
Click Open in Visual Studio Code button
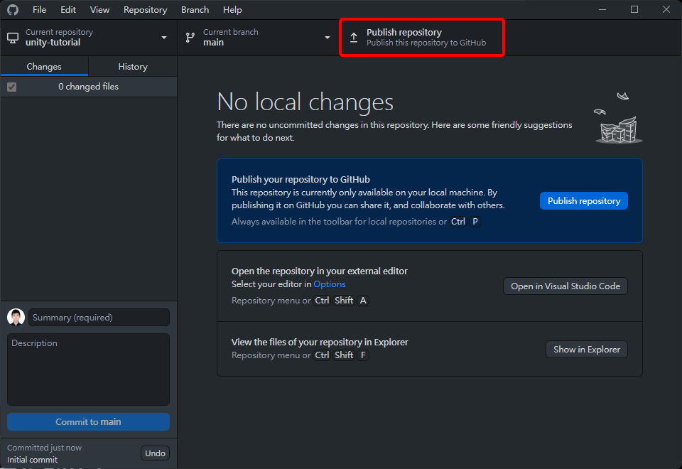coord(565,286)
